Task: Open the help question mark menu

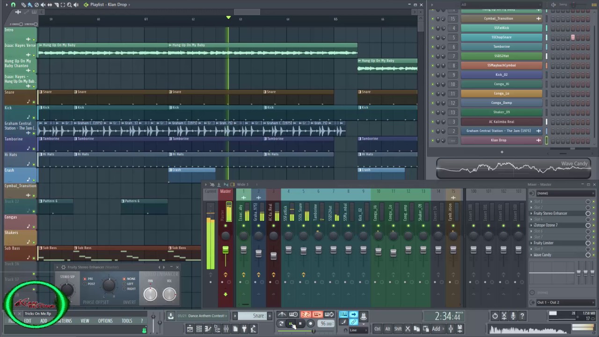Action: pos(142,321)
